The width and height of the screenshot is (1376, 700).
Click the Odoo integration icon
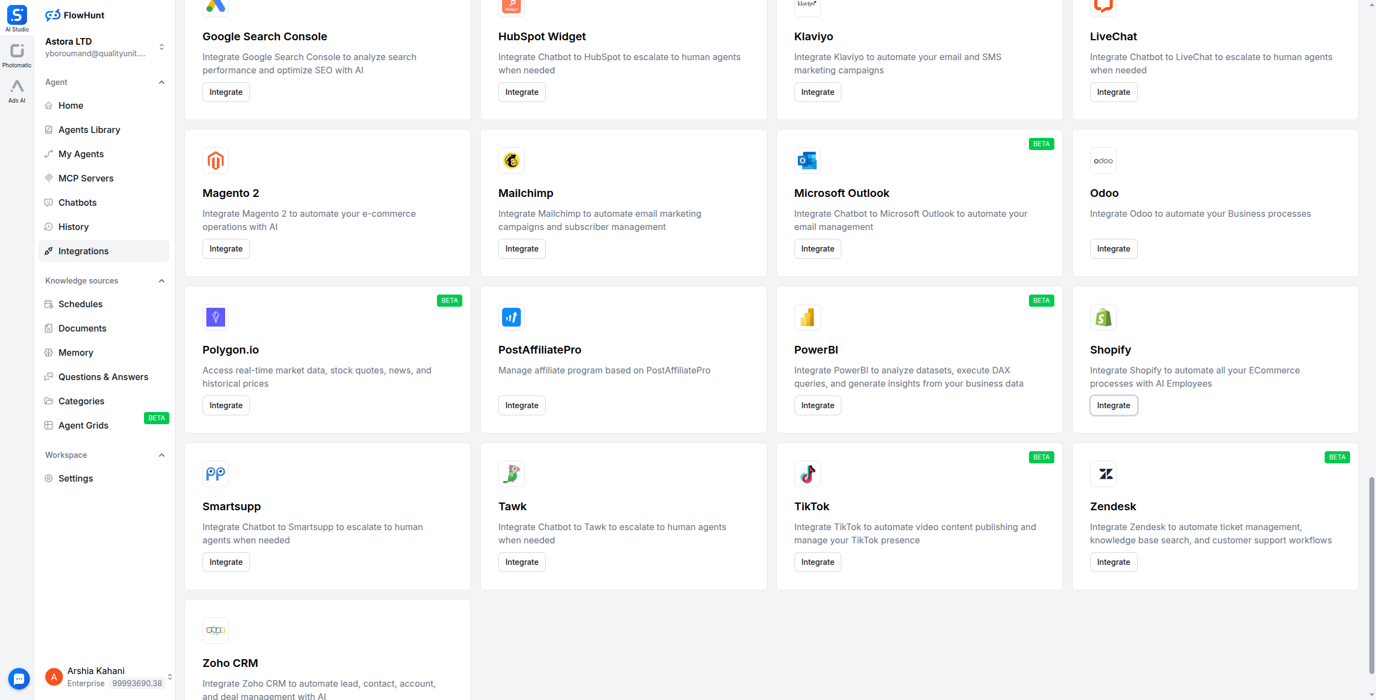point(1103,161)
